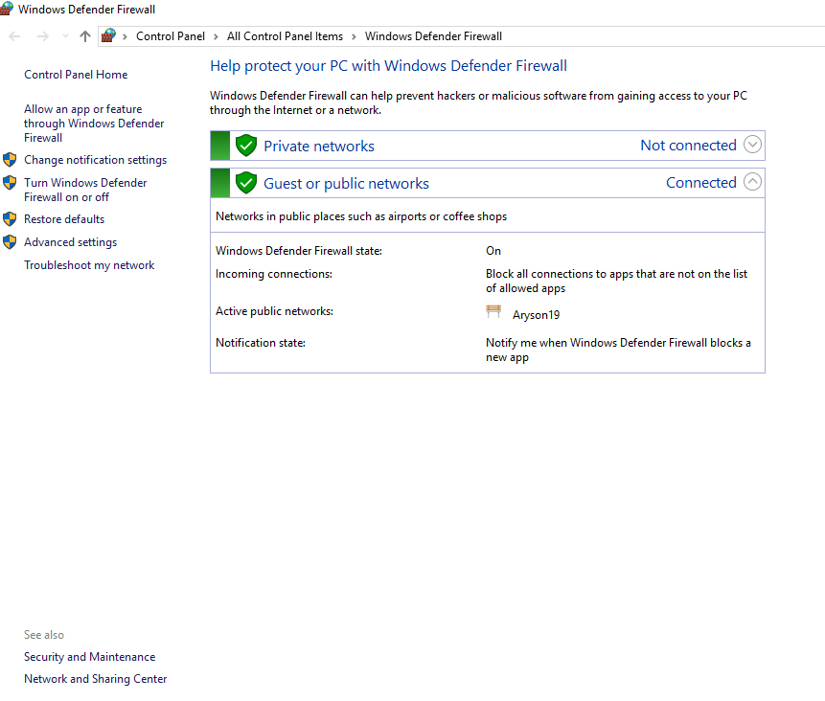This screenshot has height=701, width=825.
Task: Select All Control Panel Items breadcrumb
Action: click(x=285, y=36)
